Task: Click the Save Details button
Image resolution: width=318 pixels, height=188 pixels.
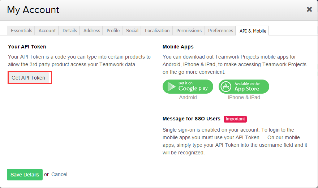Action: click(25, 175)
